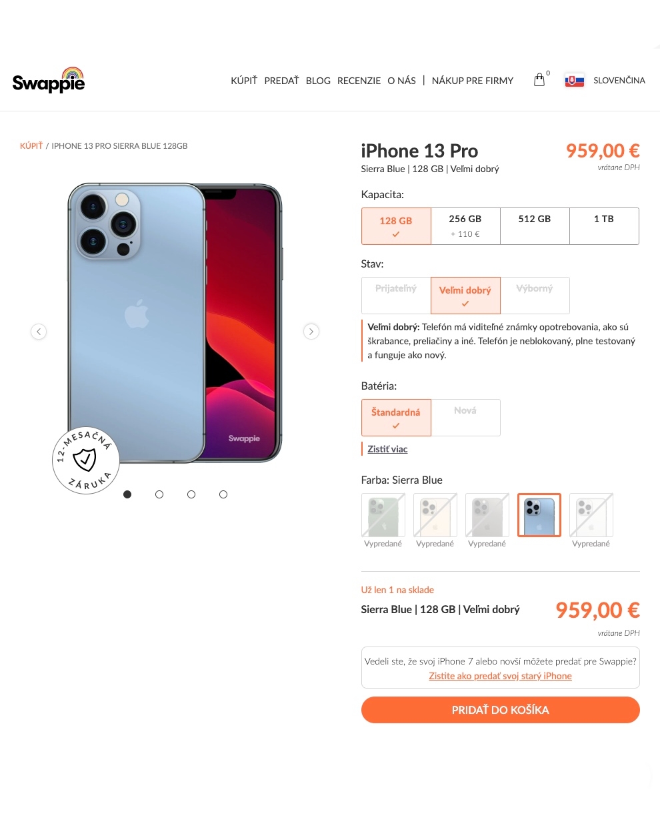Show next product image with right arrow
This screenshot has height=826, width=660.
pos(311,332)
